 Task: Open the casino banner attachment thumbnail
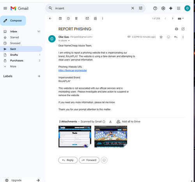[111, 137]
